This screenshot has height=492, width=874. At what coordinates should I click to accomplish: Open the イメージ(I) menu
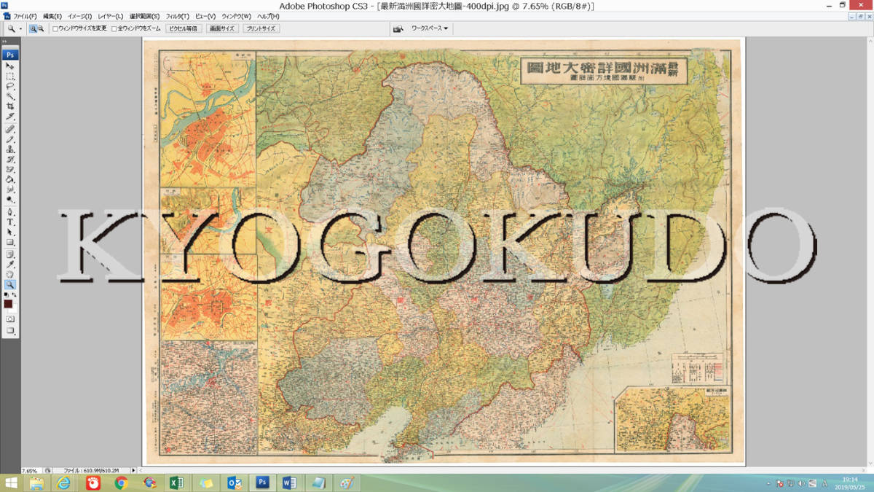tap(80, 16)
